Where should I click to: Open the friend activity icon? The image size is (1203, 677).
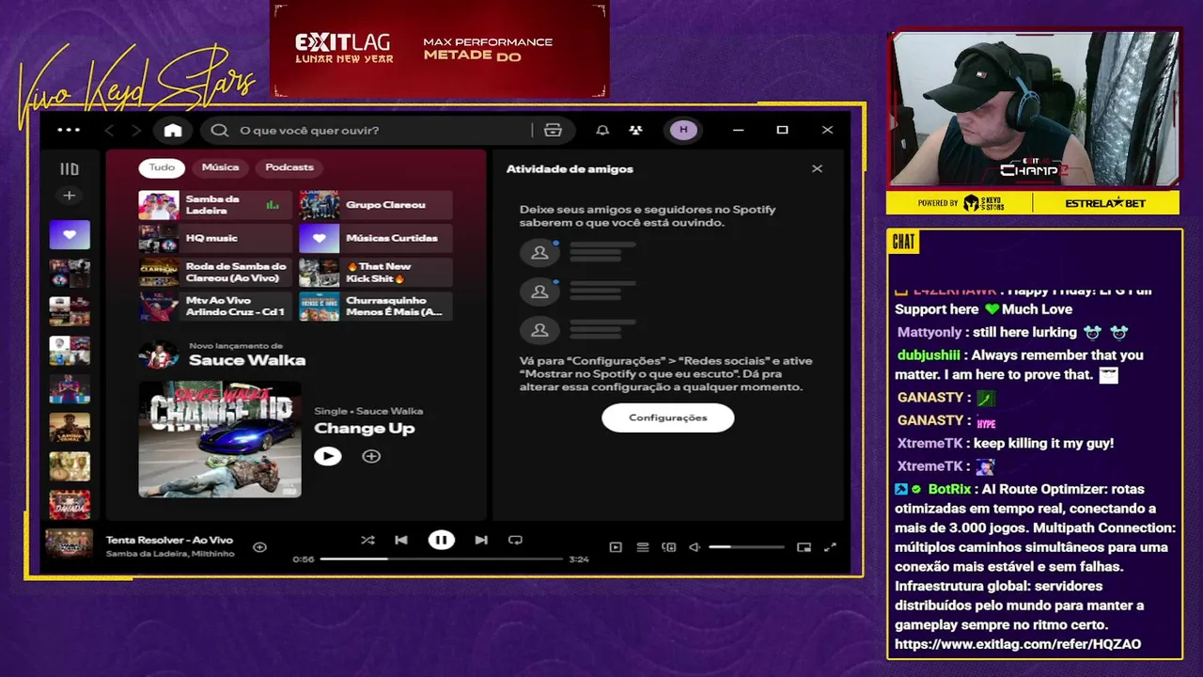636,131
